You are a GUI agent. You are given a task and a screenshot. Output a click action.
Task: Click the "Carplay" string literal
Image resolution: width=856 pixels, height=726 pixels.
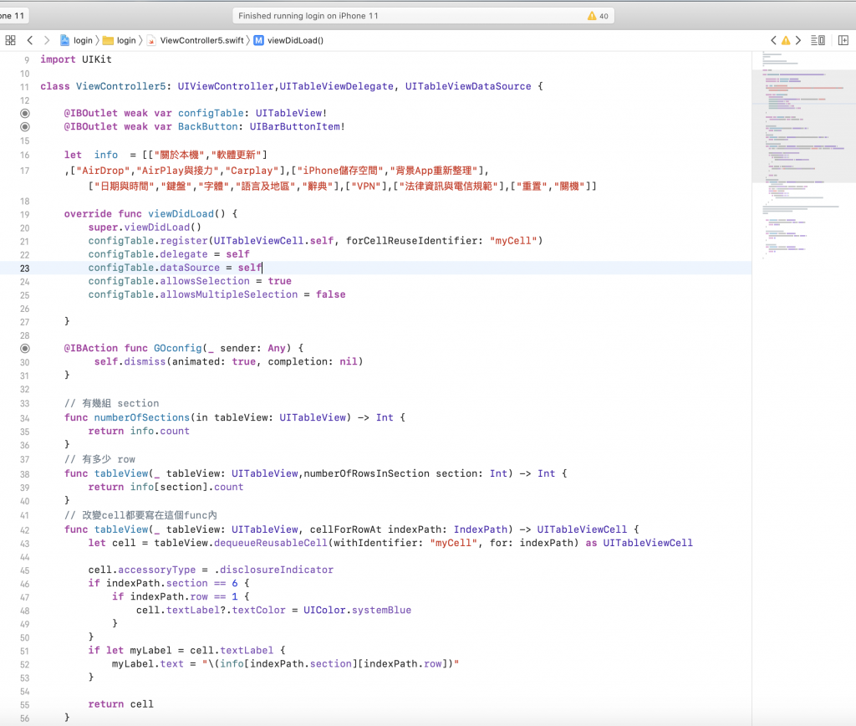pyautogui.click(x=252, y=171)
